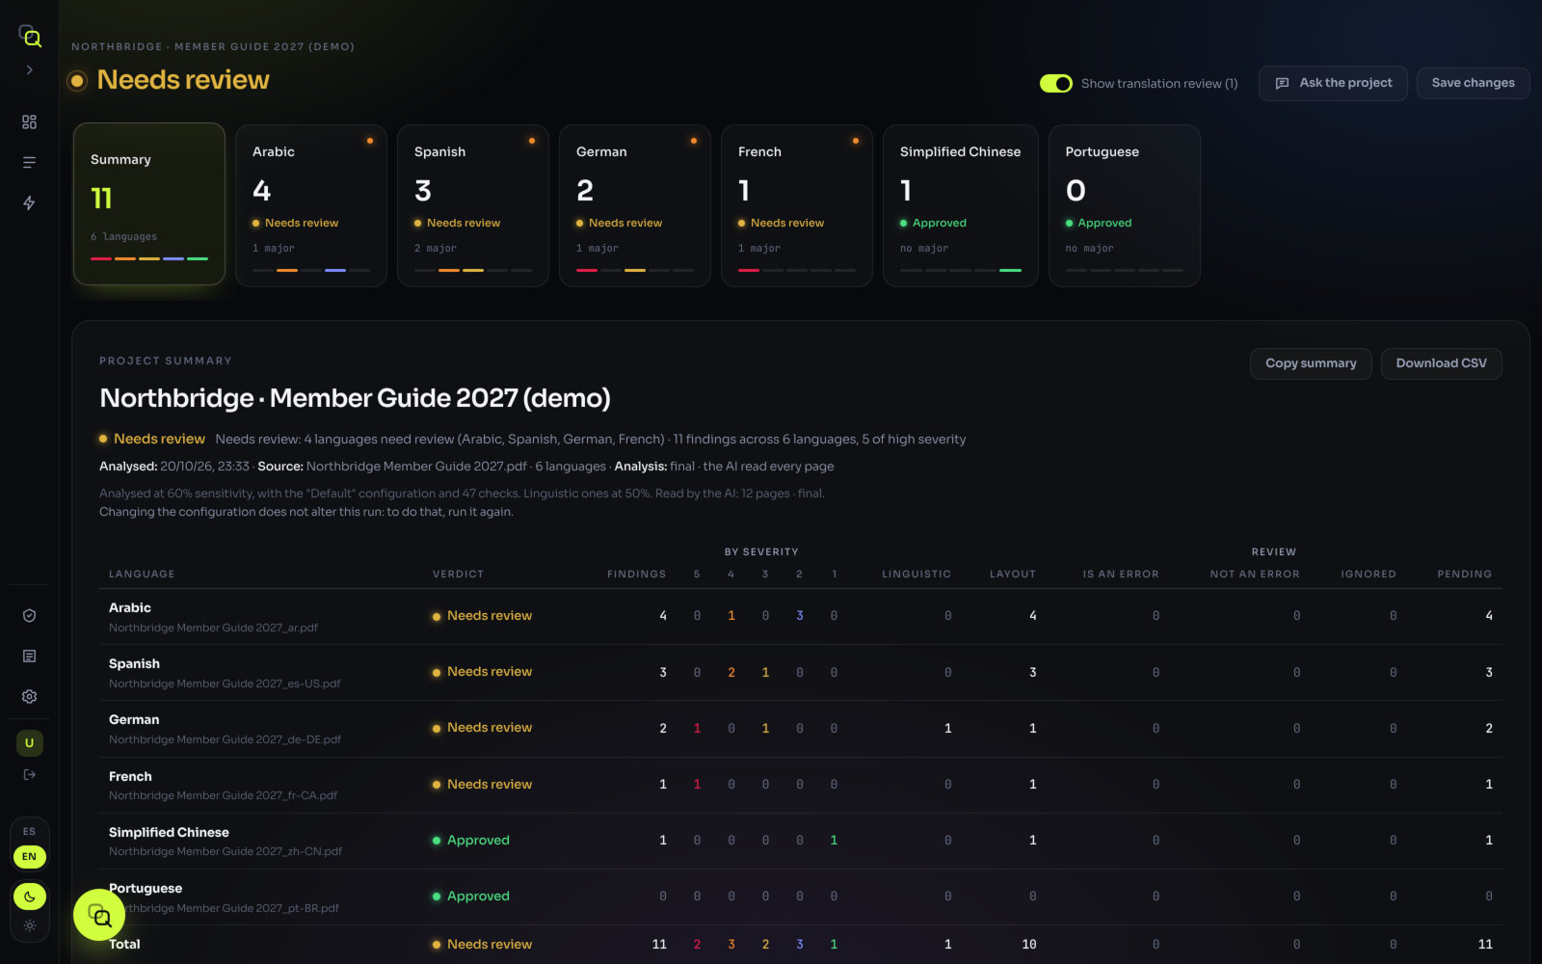Image resolution: width=1542 pixels, height=964 pixels.
Task: Switch interface language to ES
Action: coord(29,831)
